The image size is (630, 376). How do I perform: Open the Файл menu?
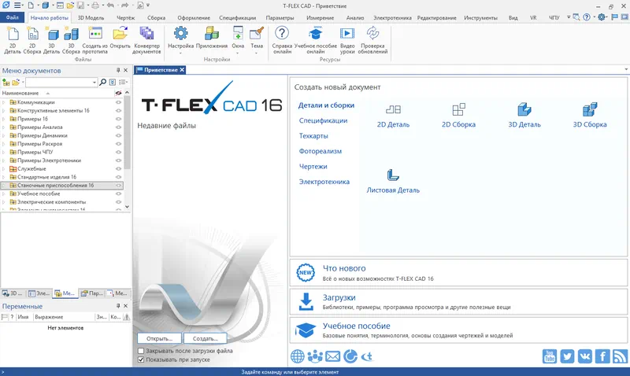coord(13,17)
